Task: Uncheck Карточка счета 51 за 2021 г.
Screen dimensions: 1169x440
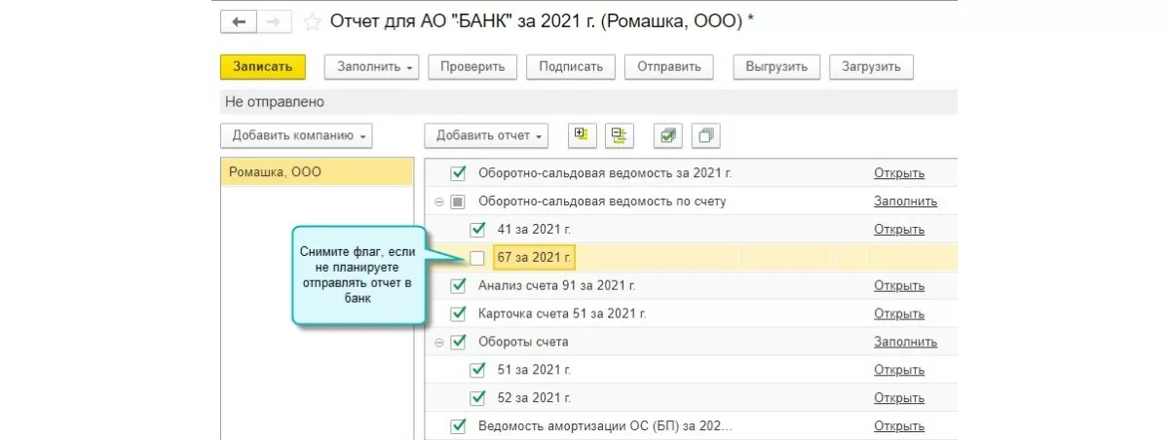Action: coord(458,314)
